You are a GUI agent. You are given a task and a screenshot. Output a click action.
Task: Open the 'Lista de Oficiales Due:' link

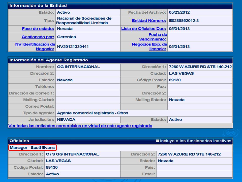pyautogui.click(x=143, y=29)
